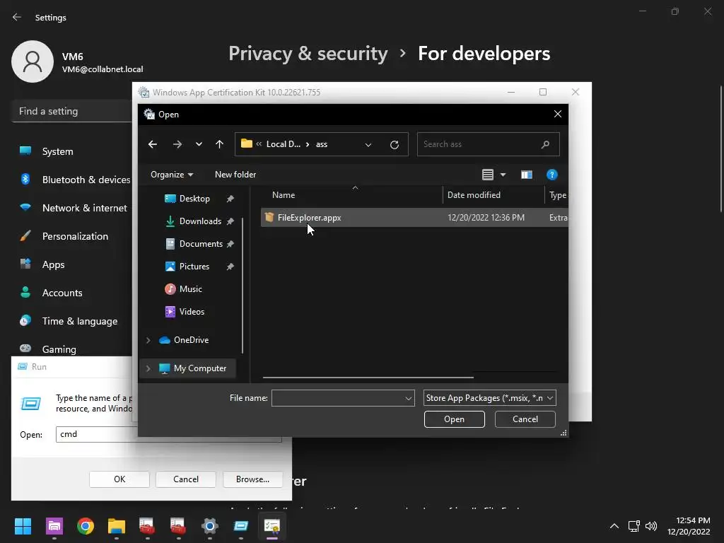Viewport: 724px width, 543px height.
Task: Open the Store App Packages file type dropdown
Action: coord(489,398)
